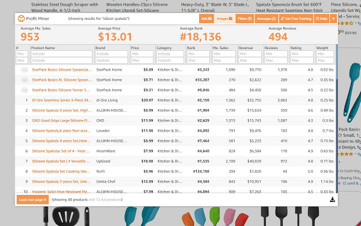Open StarPack Basics Silicone Turner link
Viewport: 361px width, 226px height.
click(61, 90)
